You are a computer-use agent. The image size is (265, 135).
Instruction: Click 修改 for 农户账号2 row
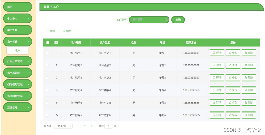(x=233, y=65)
